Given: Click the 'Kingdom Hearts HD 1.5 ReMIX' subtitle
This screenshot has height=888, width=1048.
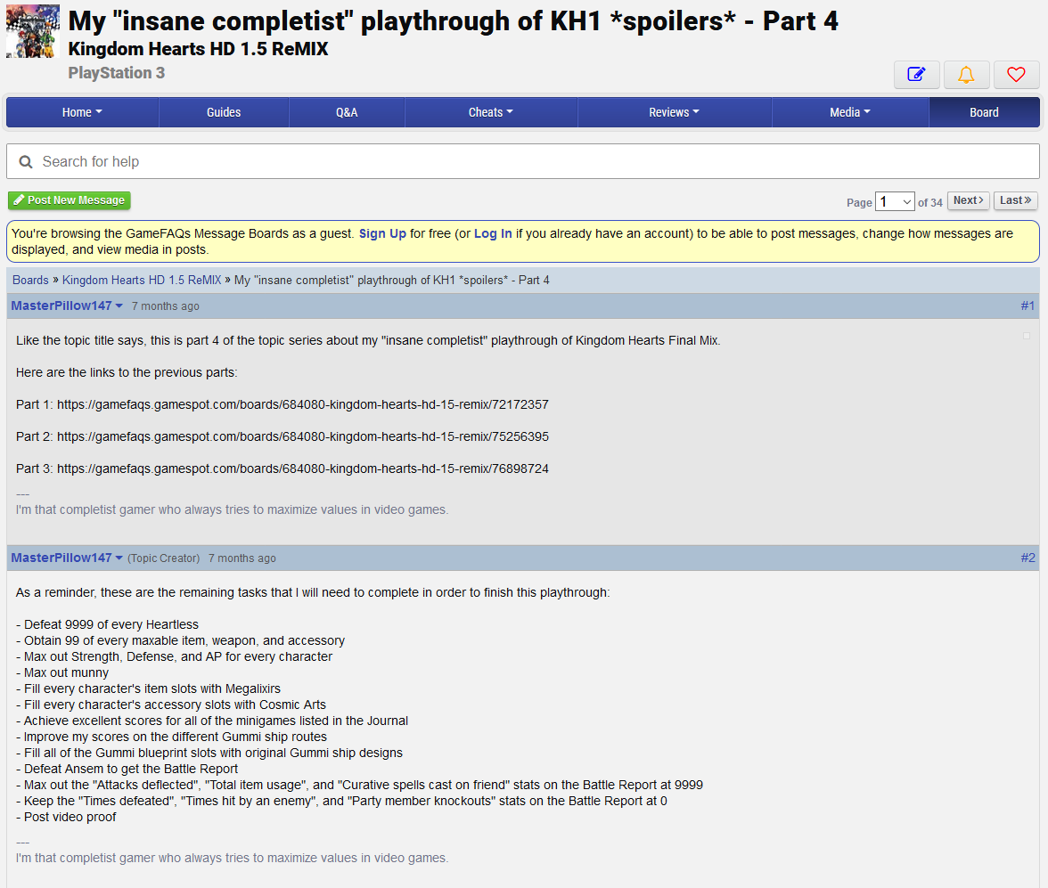Looking at the screenshot, I should tap(198, 50).
